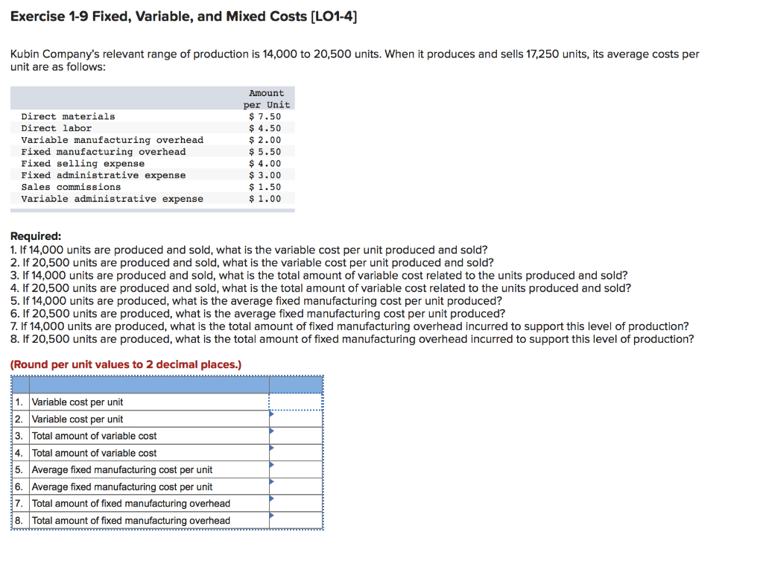763x573 pixels.
Task: Click the triangle marker next to row 5
Action: [x=272, y=466]
